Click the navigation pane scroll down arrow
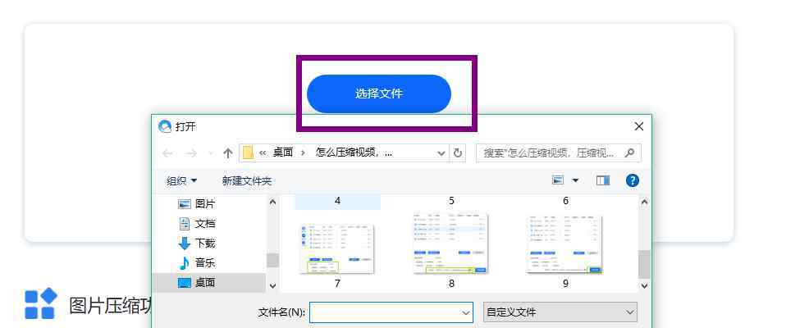The height and width of the screenshot is (328, 809). pos(273,285)
